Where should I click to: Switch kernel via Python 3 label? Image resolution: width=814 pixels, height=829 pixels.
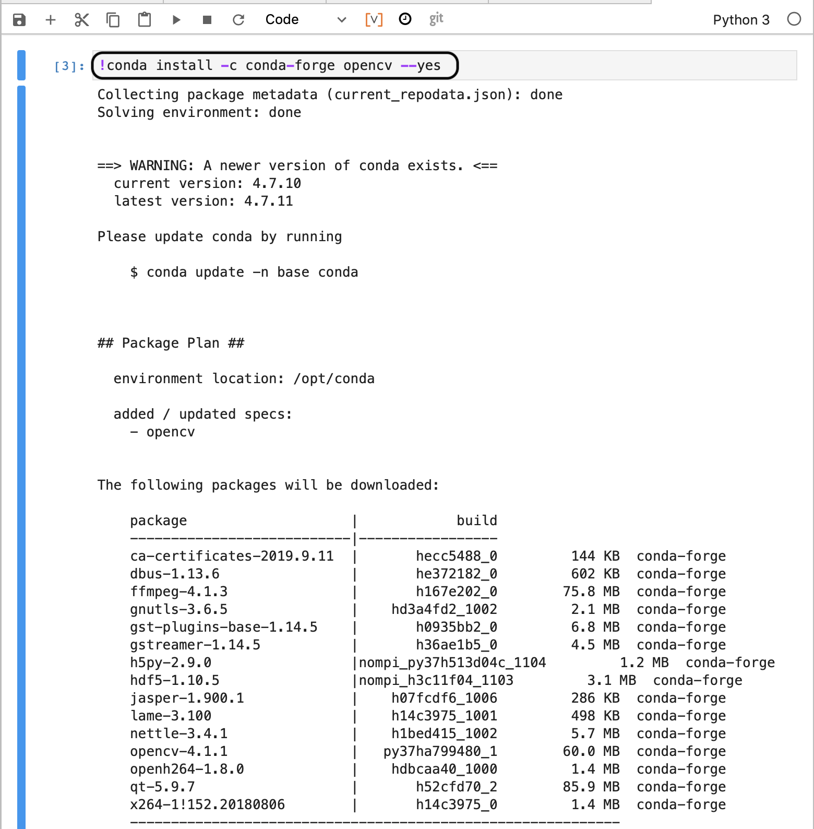741,20
